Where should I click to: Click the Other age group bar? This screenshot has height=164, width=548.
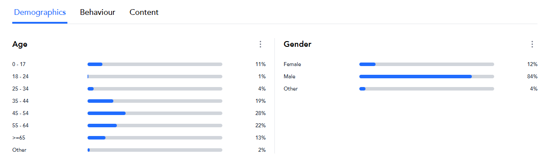[x=155, y=150]
